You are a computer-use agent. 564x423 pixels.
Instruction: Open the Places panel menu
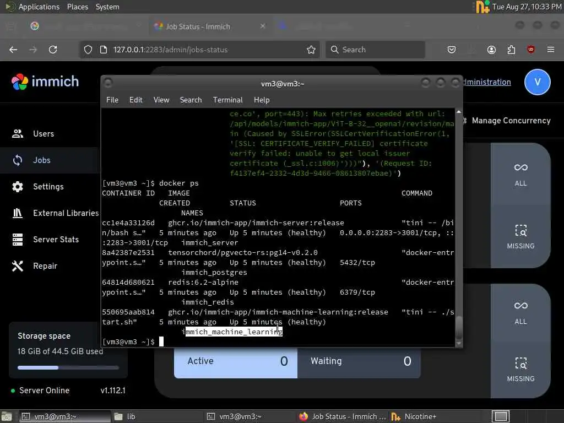pos(77,7)
